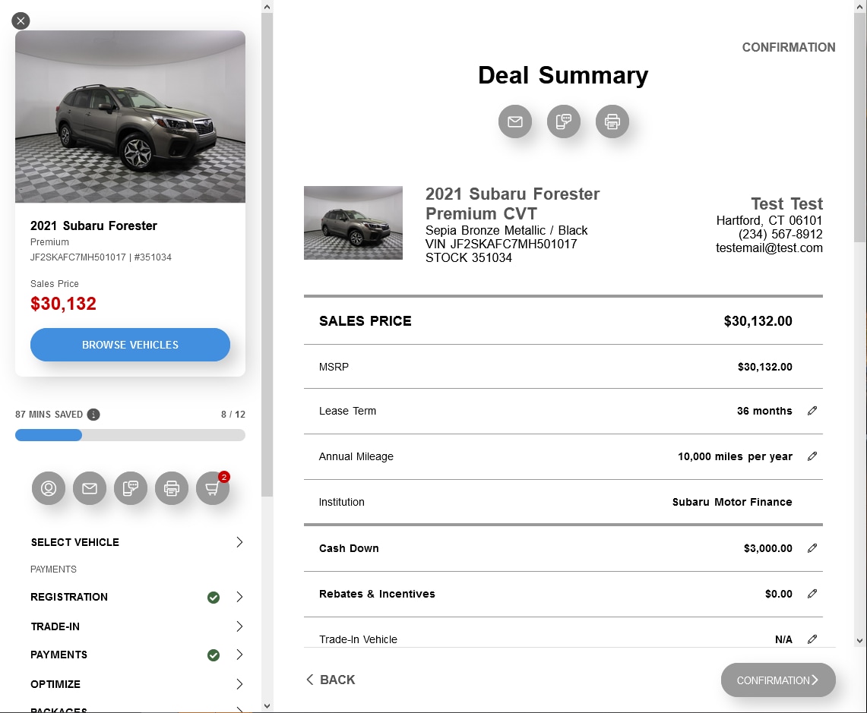Image resolution: width=867 pixels, height=713 pixels.
Task: Click the (234) 567-8912 phone number
Action: pyautogui.click(x=780, y=235)
